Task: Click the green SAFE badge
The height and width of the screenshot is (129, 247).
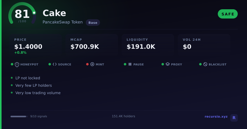Action: pyautogui.click(x=228, y=14)
